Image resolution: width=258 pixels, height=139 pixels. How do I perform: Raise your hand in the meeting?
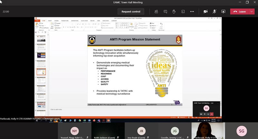pos(174,12)
